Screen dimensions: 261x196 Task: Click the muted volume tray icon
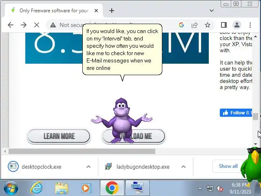tap(220, 189)
